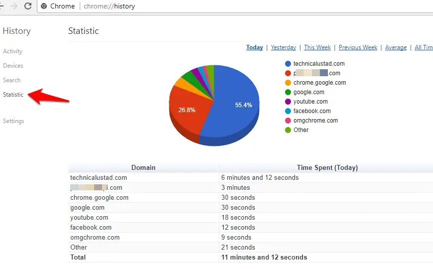This screenshot has width=433, height=269.
Task: Click the Other row in domain table
Action: [x=78, y=248]
